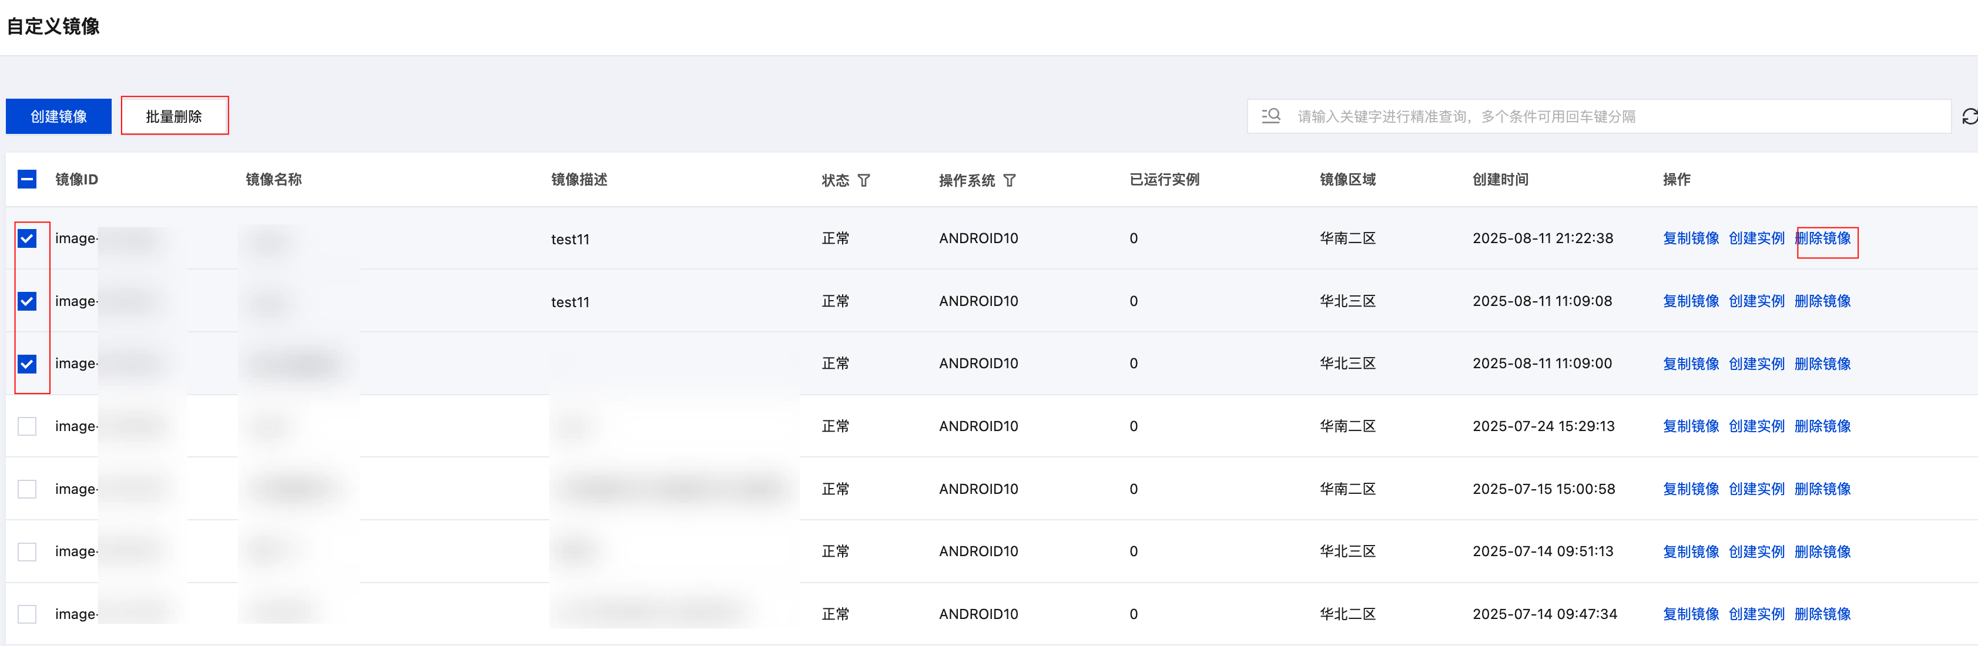
Task: Click the 批量删除 button
Action: click(x=175, y=116)
